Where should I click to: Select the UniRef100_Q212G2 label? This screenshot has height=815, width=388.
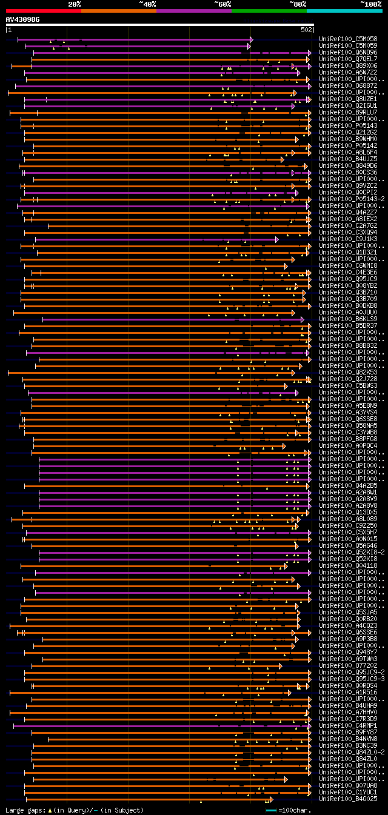pyautogui.click(x=348, y=132)
